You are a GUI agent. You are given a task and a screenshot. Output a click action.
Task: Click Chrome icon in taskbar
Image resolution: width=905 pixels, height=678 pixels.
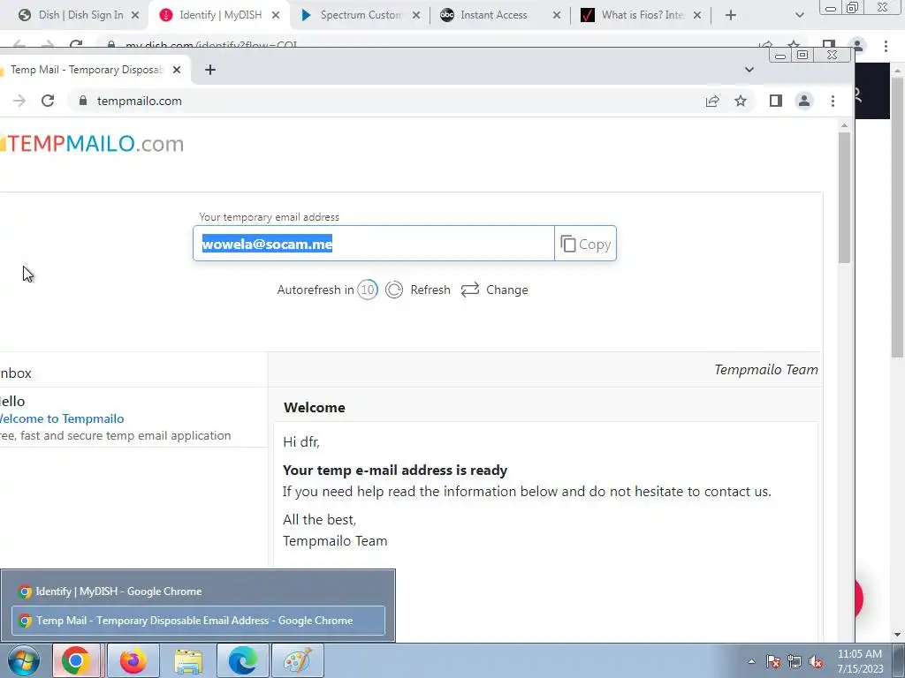tap(77, 660)
